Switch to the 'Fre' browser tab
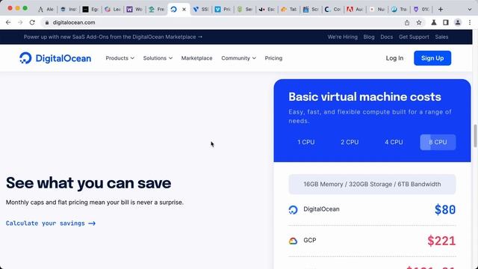478x269 pixels. point(157,10)
